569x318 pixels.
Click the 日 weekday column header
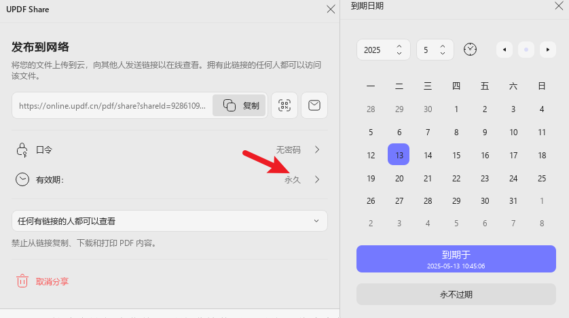point(542,86)
